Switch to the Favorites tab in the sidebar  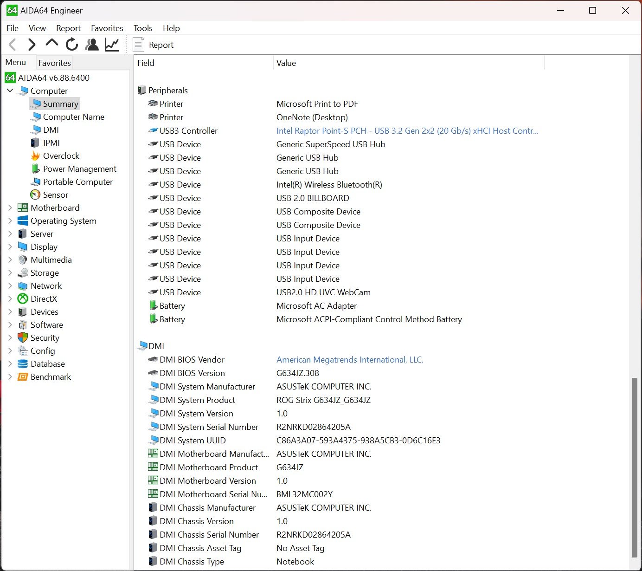click(55, 63)
